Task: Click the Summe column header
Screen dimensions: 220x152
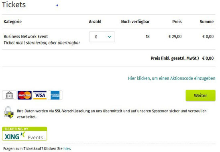Action: point(206,22)
